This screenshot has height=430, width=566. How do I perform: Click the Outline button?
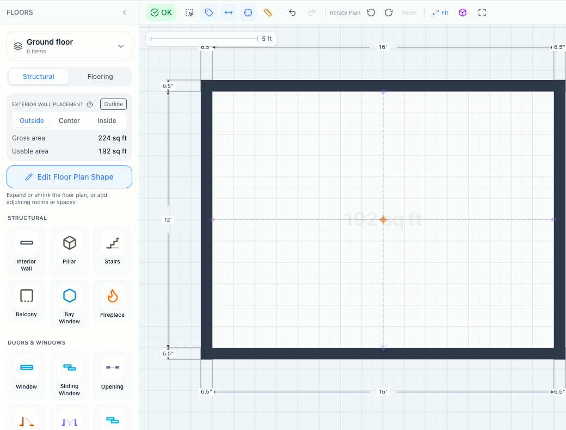[113, 105]
